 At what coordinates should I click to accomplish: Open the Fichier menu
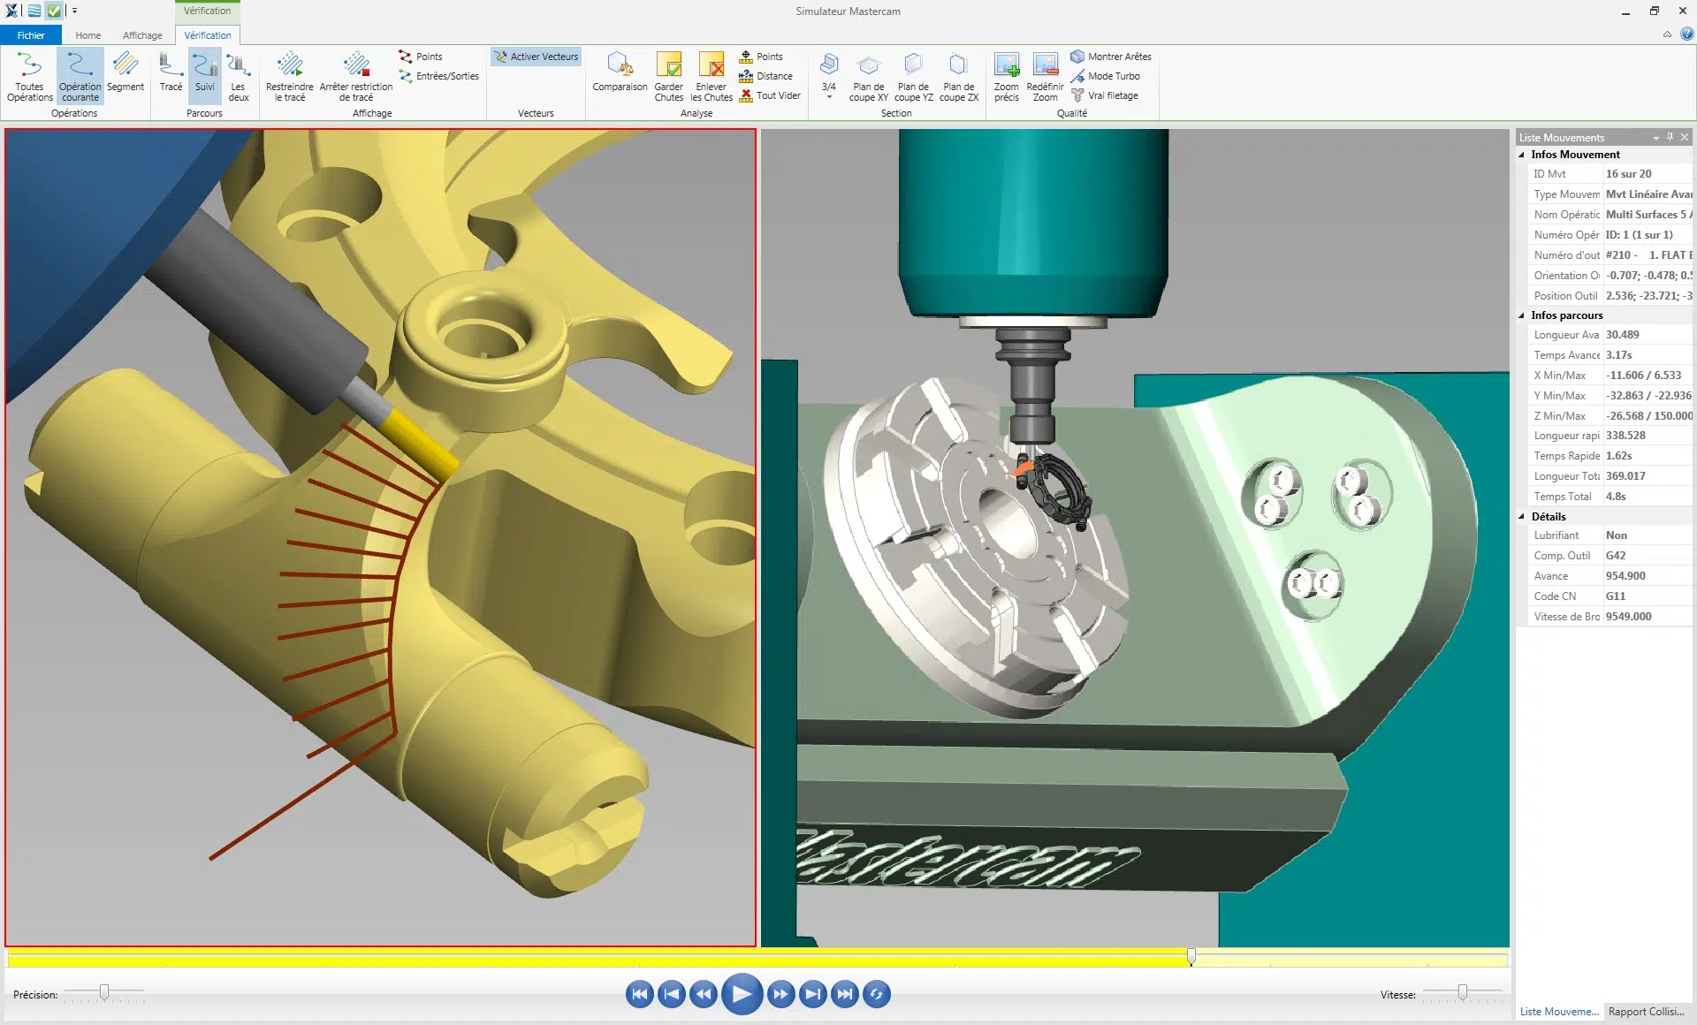click(31, 35)
